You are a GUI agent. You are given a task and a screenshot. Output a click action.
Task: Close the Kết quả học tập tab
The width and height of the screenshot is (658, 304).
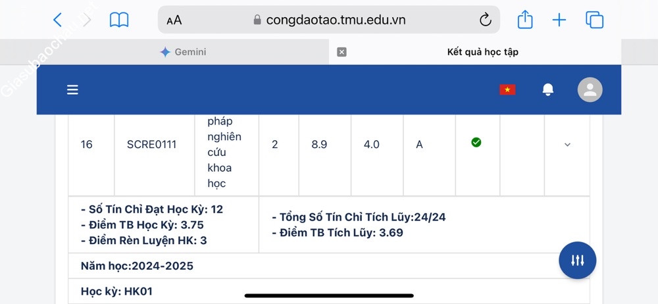tap(342, 52)
